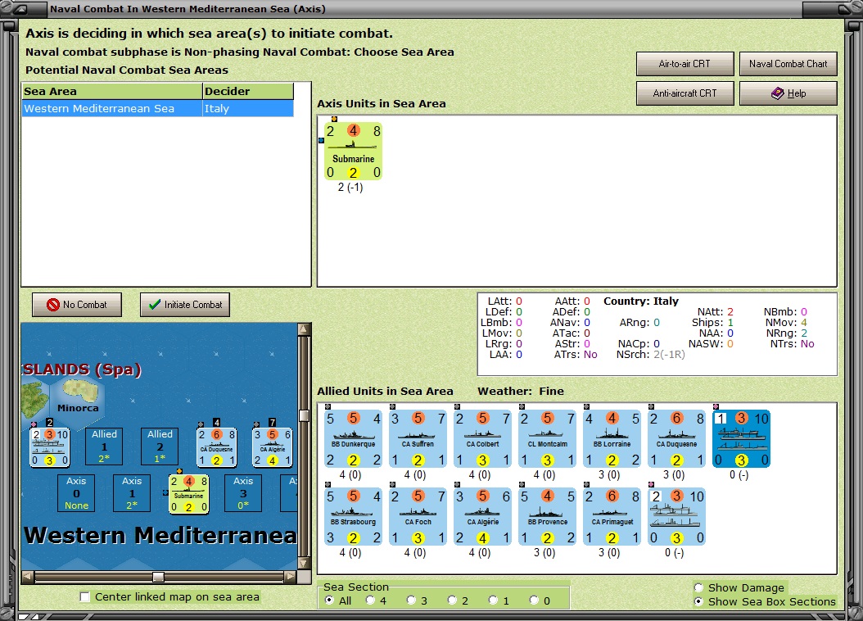The height and width of the screenshot is (621, 863).
Task: Choose Show Sea Box Sections option
Action: click(x=698, y=601)
